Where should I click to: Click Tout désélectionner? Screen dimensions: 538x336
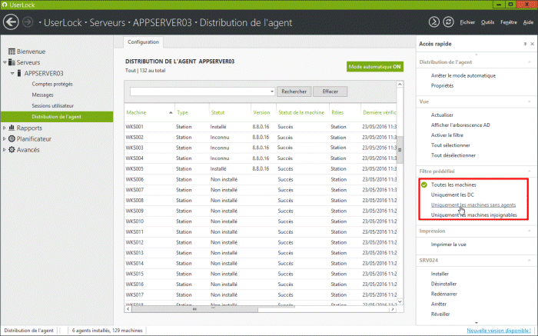click(453, 155)
